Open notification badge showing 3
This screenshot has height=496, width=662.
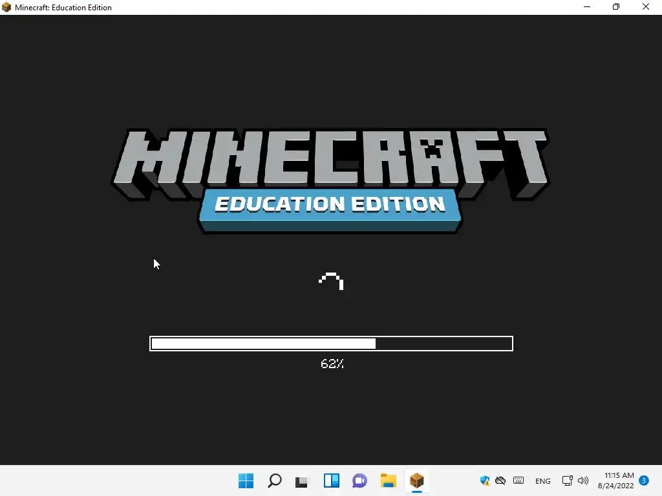(x=644, y=480)
